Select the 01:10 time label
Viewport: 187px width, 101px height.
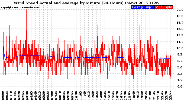[11, 96]
